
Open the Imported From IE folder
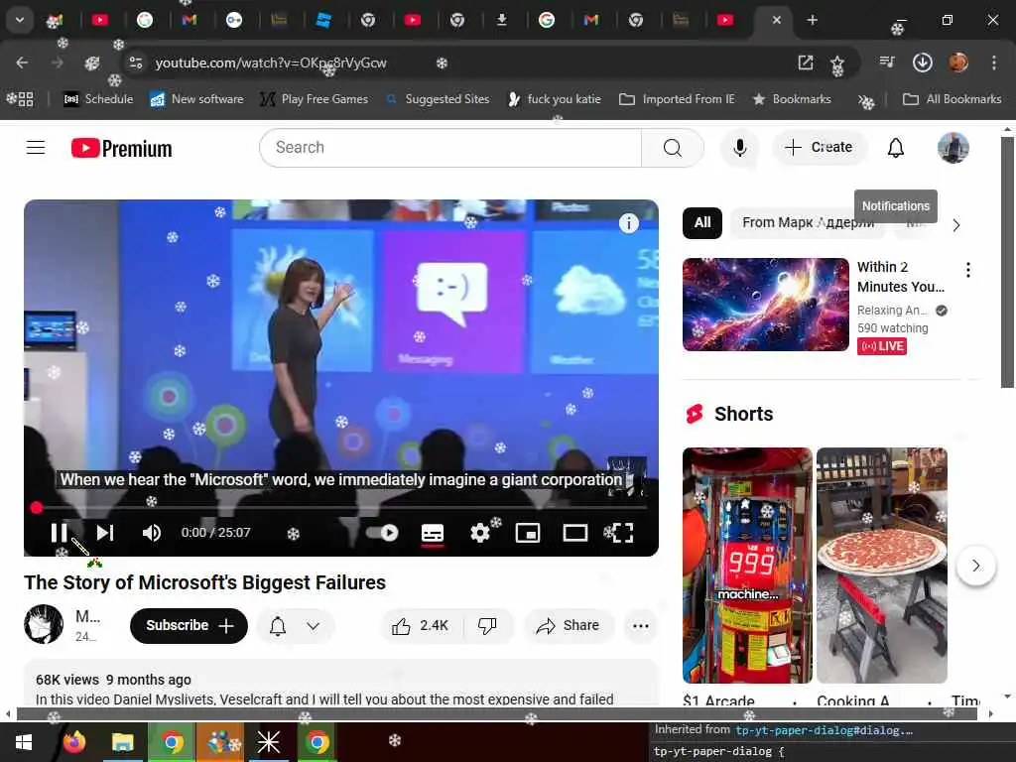(677, 99)
